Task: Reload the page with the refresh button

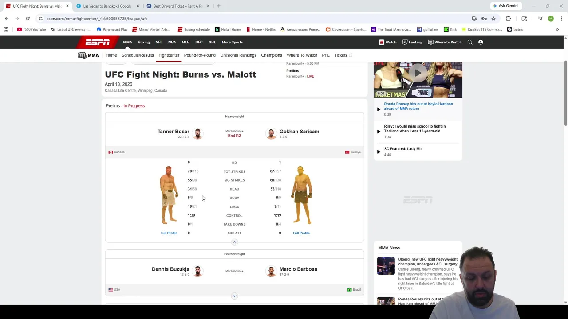Action: coord(28,19)
